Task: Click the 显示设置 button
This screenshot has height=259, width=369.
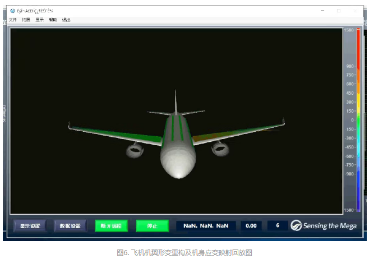Action: coord(30,226)
